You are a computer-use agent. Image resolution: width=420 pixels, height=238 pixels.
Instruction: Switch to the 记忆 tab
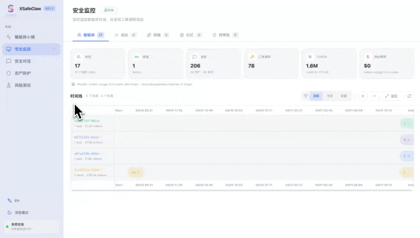(190, 35)
